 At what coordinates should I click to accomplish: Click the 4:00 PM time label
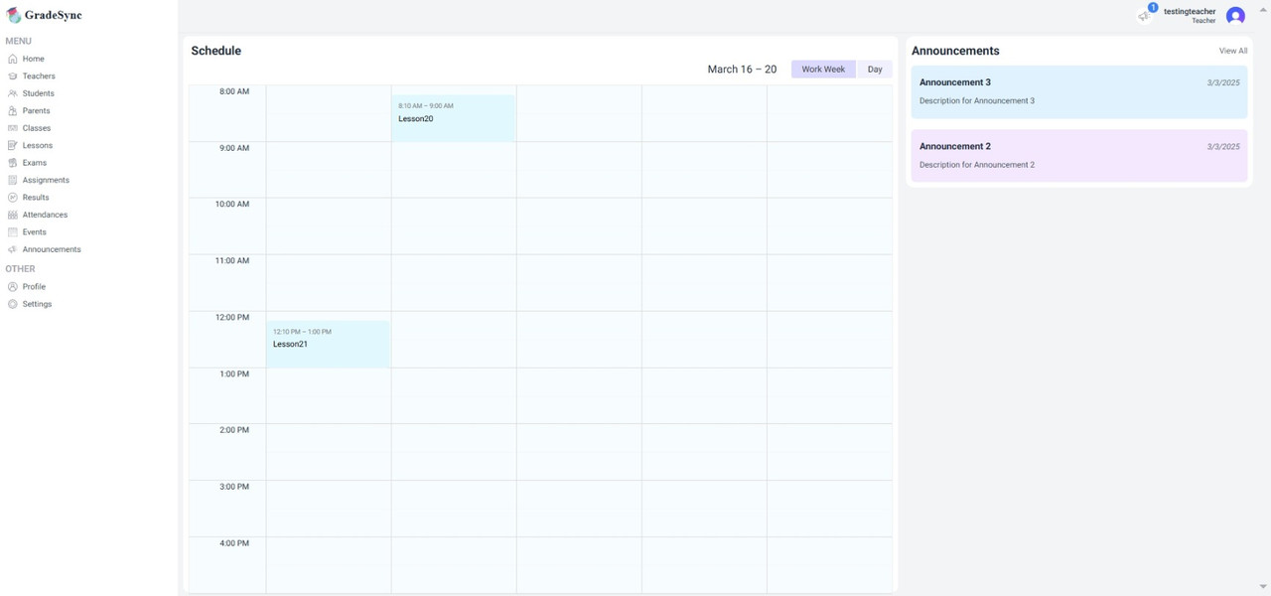(x=234, y=543)
